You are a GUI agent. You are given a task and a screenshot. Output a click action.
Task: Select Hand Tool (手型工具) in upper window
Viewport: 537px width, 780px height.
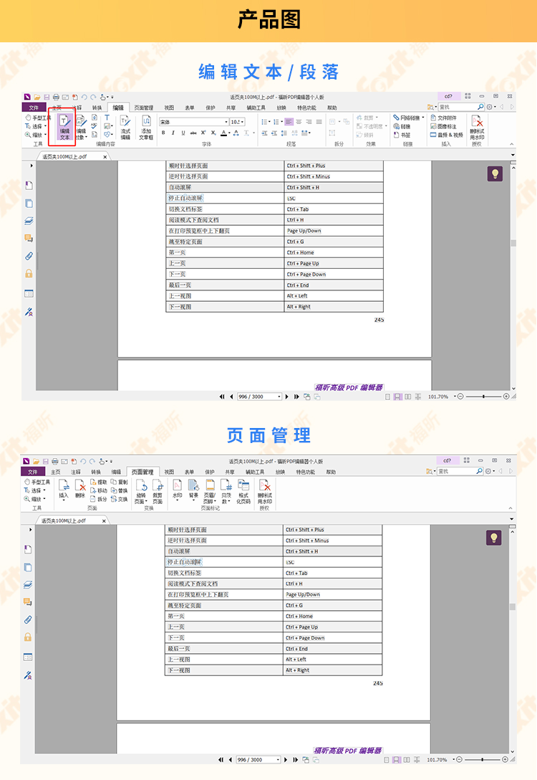coord(38,118)
